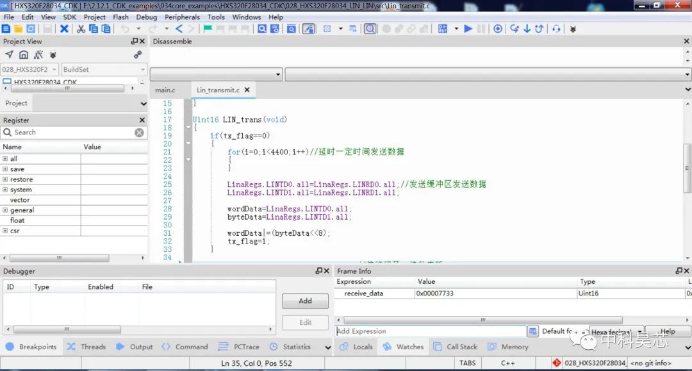Click the blue X delete icon
The width and height of the screenshot is (692, 371).
pyautogui.click(x=65, y=29)
